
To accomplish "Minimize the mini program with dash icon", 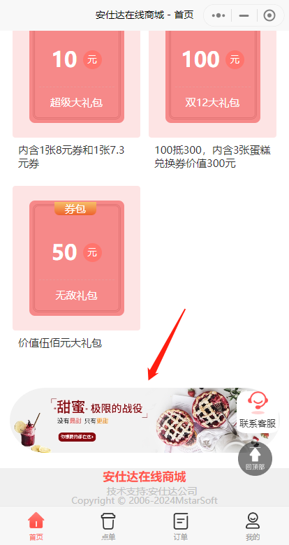I will pos(244,15).
